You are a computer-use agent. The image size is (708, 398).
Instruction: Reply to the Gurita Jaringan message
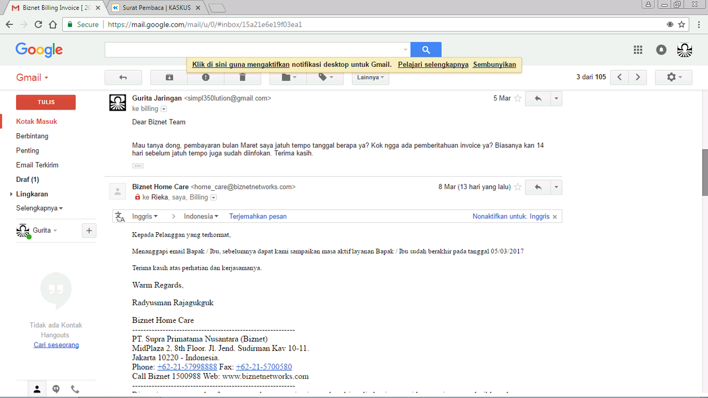coord(538,98)
